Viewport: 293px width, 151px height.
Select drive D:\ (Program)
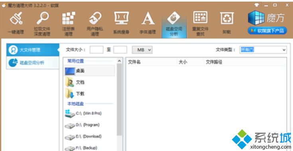[89, 125]
